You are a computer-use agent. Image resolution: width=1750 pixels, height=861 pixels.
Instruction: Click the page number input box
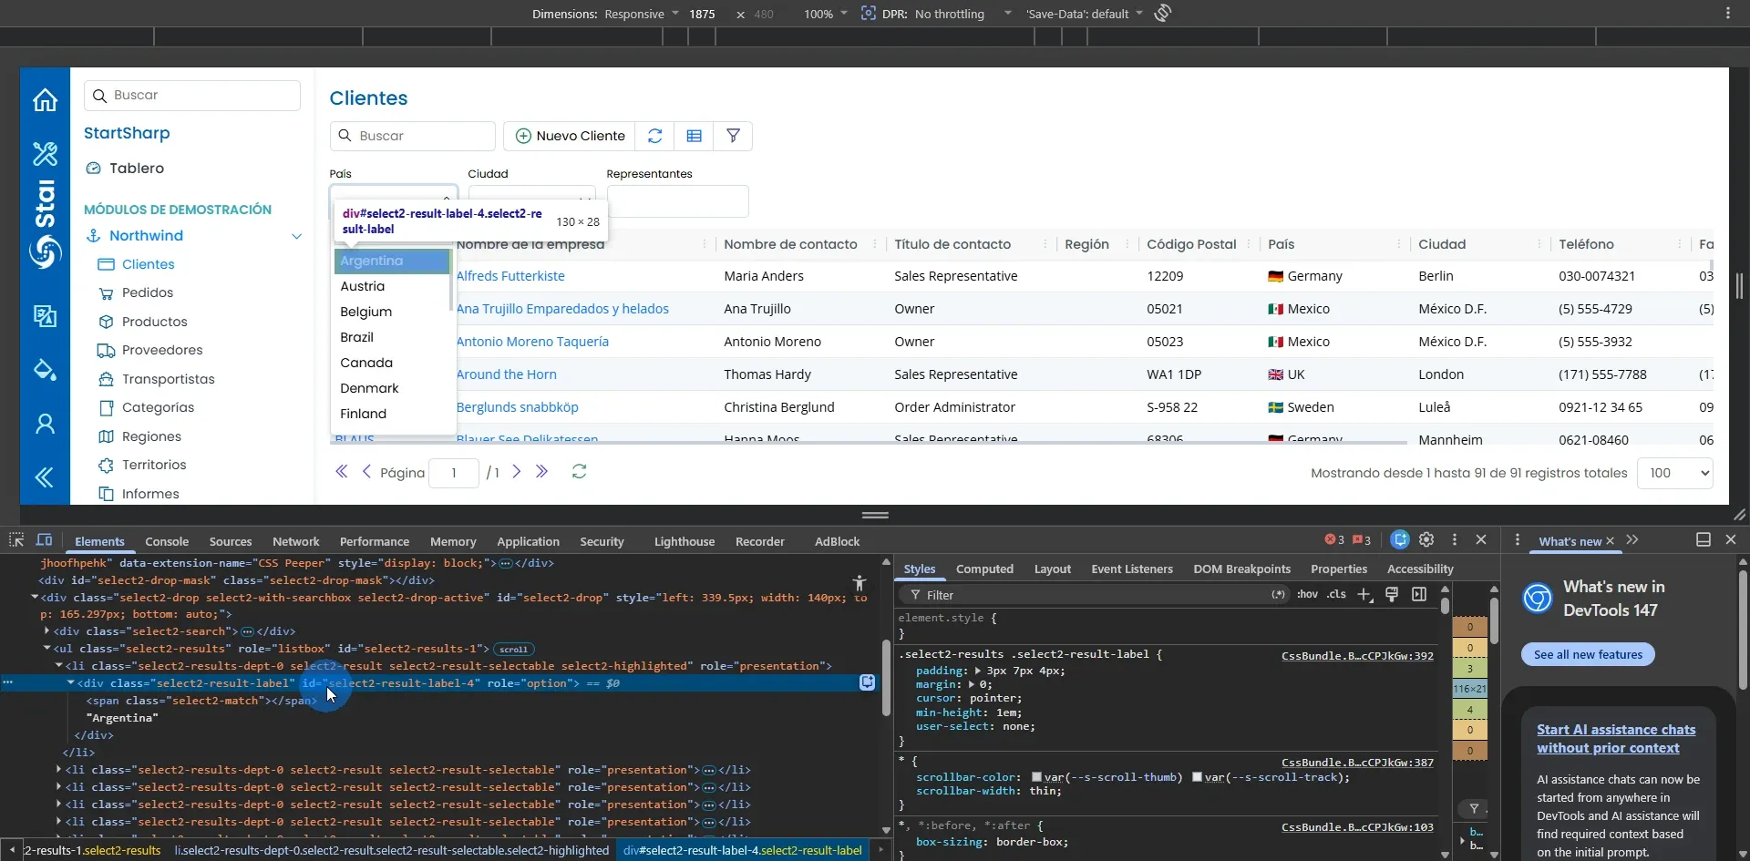click(x=453, y=473)
